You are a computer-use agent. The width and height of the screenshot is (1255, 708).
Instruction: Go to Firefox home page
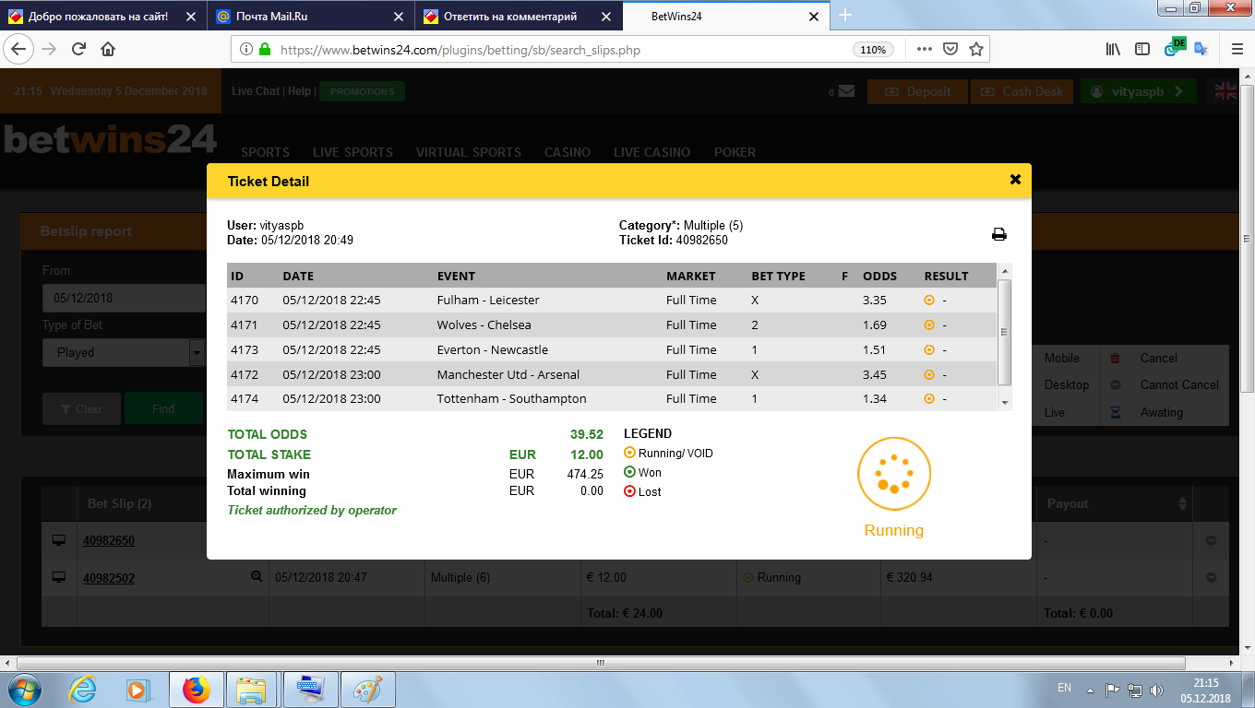point(108,49)
